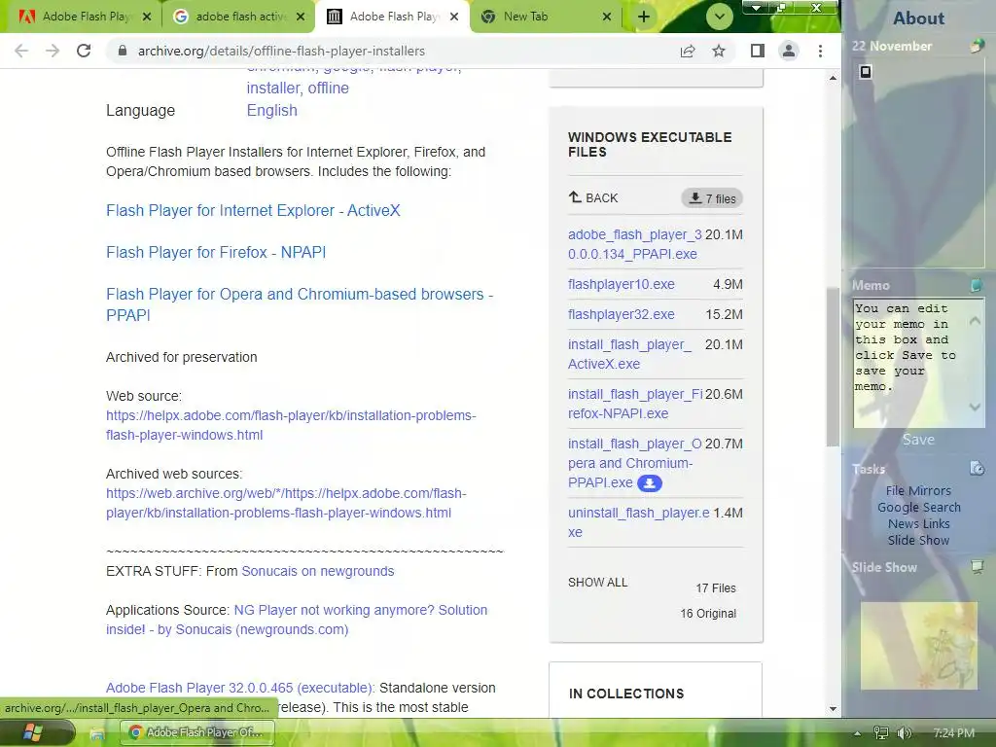The width and height of the screenshot is (996, 747).
Task: Download flashplayer32.exe file
Action: tap(622, 314)
